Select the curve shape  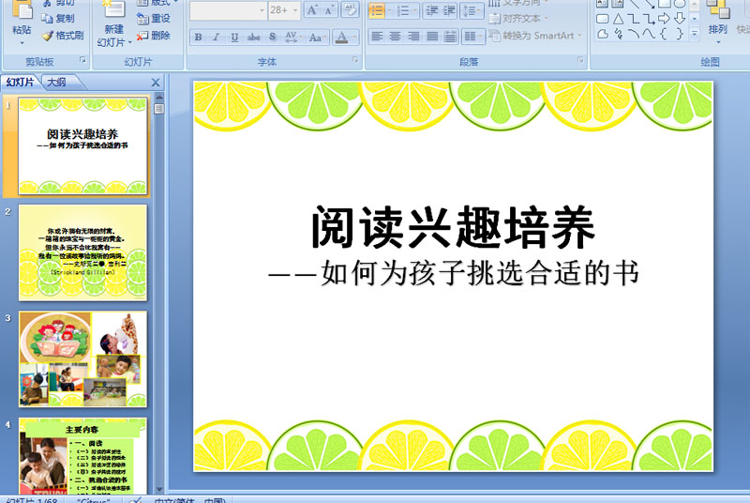[x=649, y=34]
